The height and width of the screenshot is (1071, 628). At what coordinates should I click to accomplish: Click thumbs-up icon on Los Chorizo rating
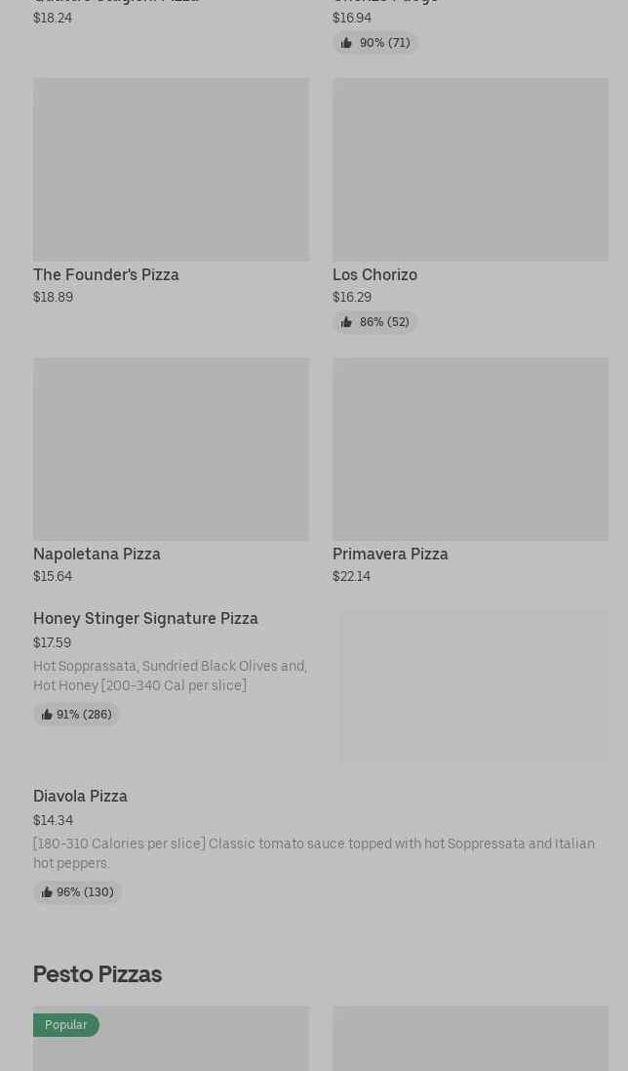[346, 322]
